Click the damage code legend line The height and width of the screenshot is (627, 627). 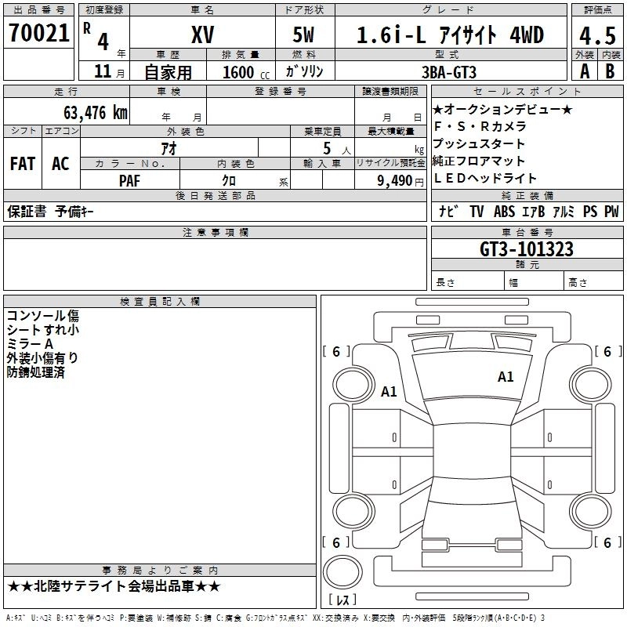276,618
